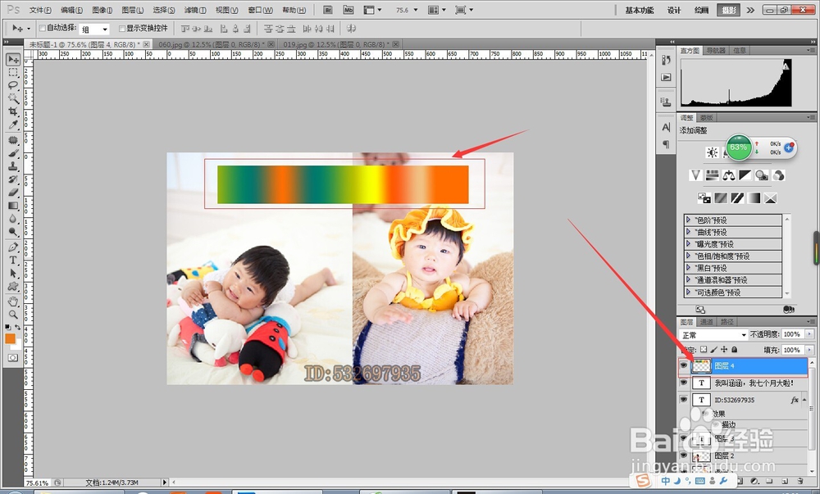Screen dimensions: 820x494
Task: Select the Zoom tool in the toolbox
Action: tap(13, 315)
